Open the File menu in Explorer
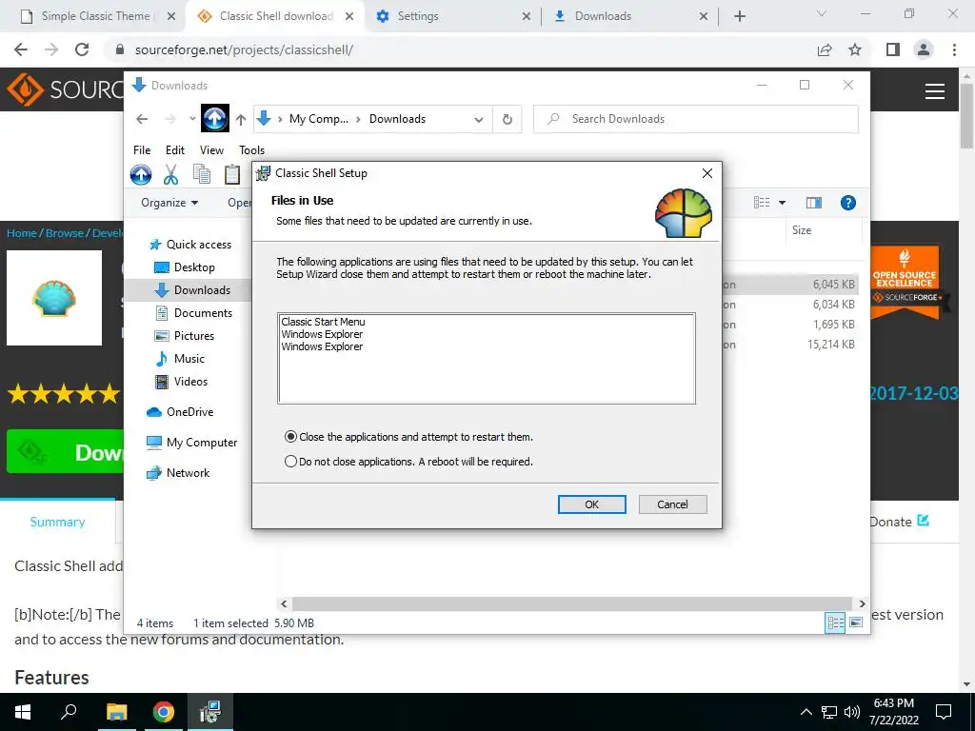Screen dimensions: 975x731 tap(142, 149)
